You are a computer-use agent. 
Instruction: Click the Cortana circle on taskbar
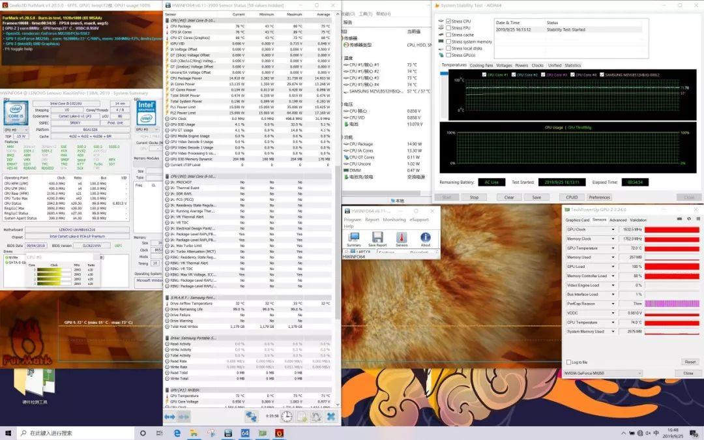click(x=143, y=433)
